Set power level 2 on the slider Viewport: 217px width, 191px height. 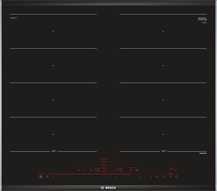click(70, 177)
